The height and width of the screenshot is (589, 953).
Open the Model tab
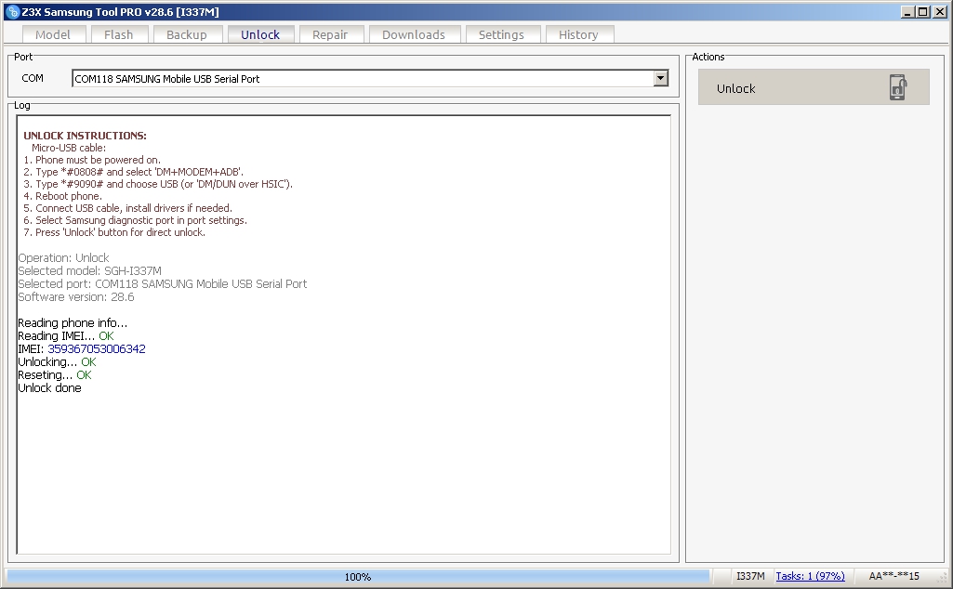[x=53, y=34]
